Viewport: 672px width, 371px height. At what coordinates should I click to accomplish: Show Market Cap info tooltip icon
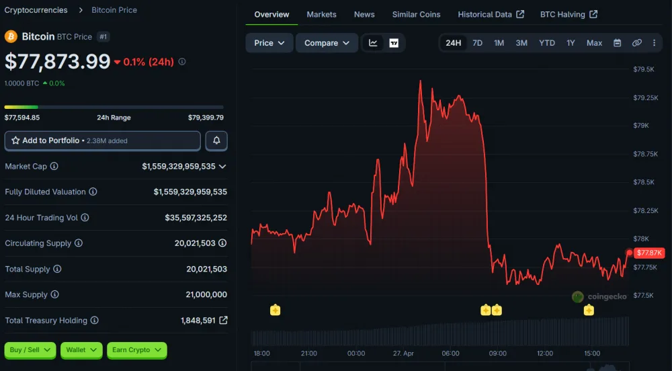[x=54, y=166]
